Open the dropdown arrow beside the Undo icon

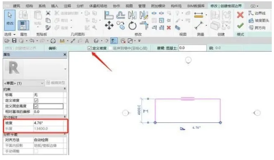37,41
